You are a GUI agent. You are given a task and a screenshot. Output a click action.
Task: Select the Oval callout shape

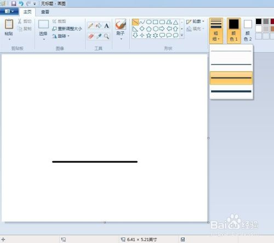point(169,35)
